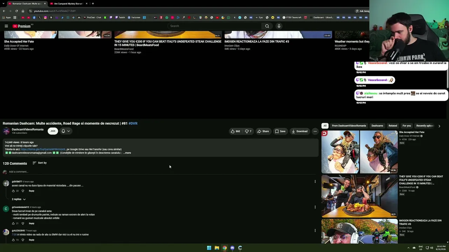Close the Romanian Dashcam browser tab
This screenshot has width=449, height=252.
pyautogui.click(x=45, y=3)
